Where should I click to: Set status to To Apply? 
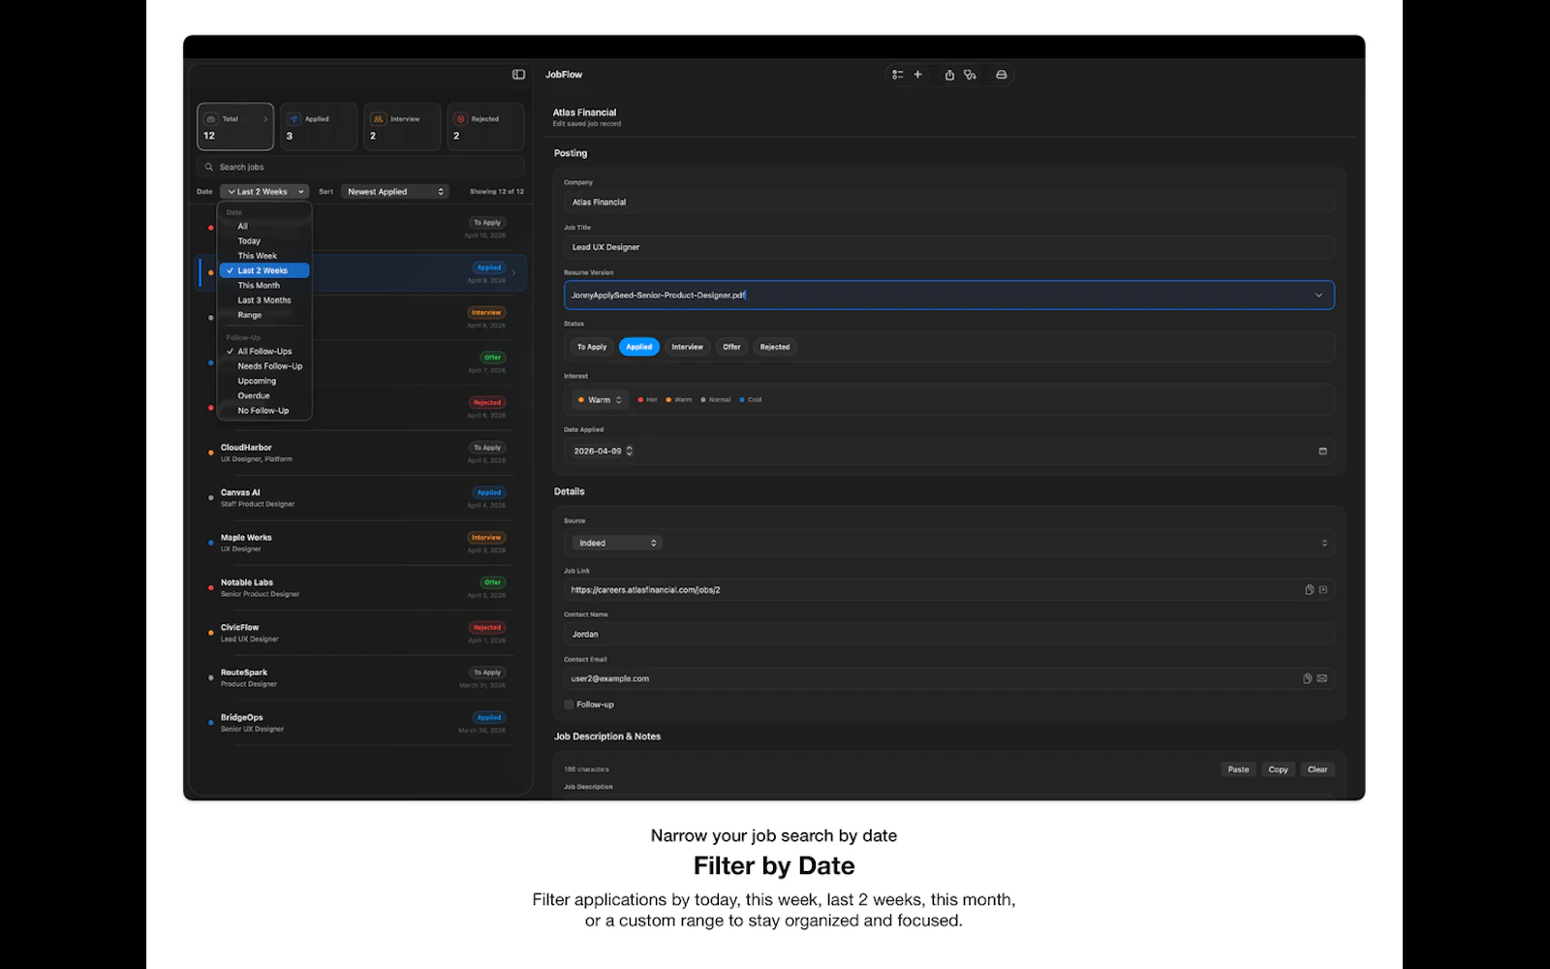[x=592, y=347]
